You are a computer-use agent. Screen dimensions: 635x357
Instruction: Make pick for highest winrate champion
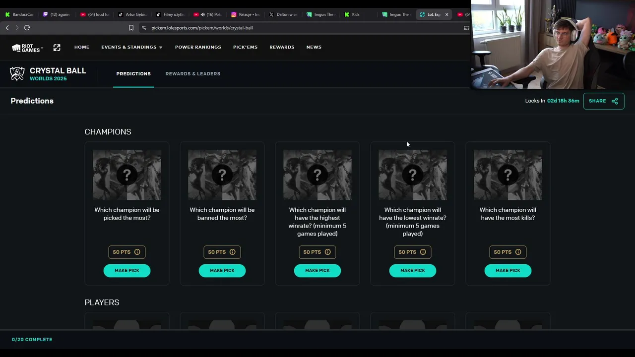click(317, 270)
